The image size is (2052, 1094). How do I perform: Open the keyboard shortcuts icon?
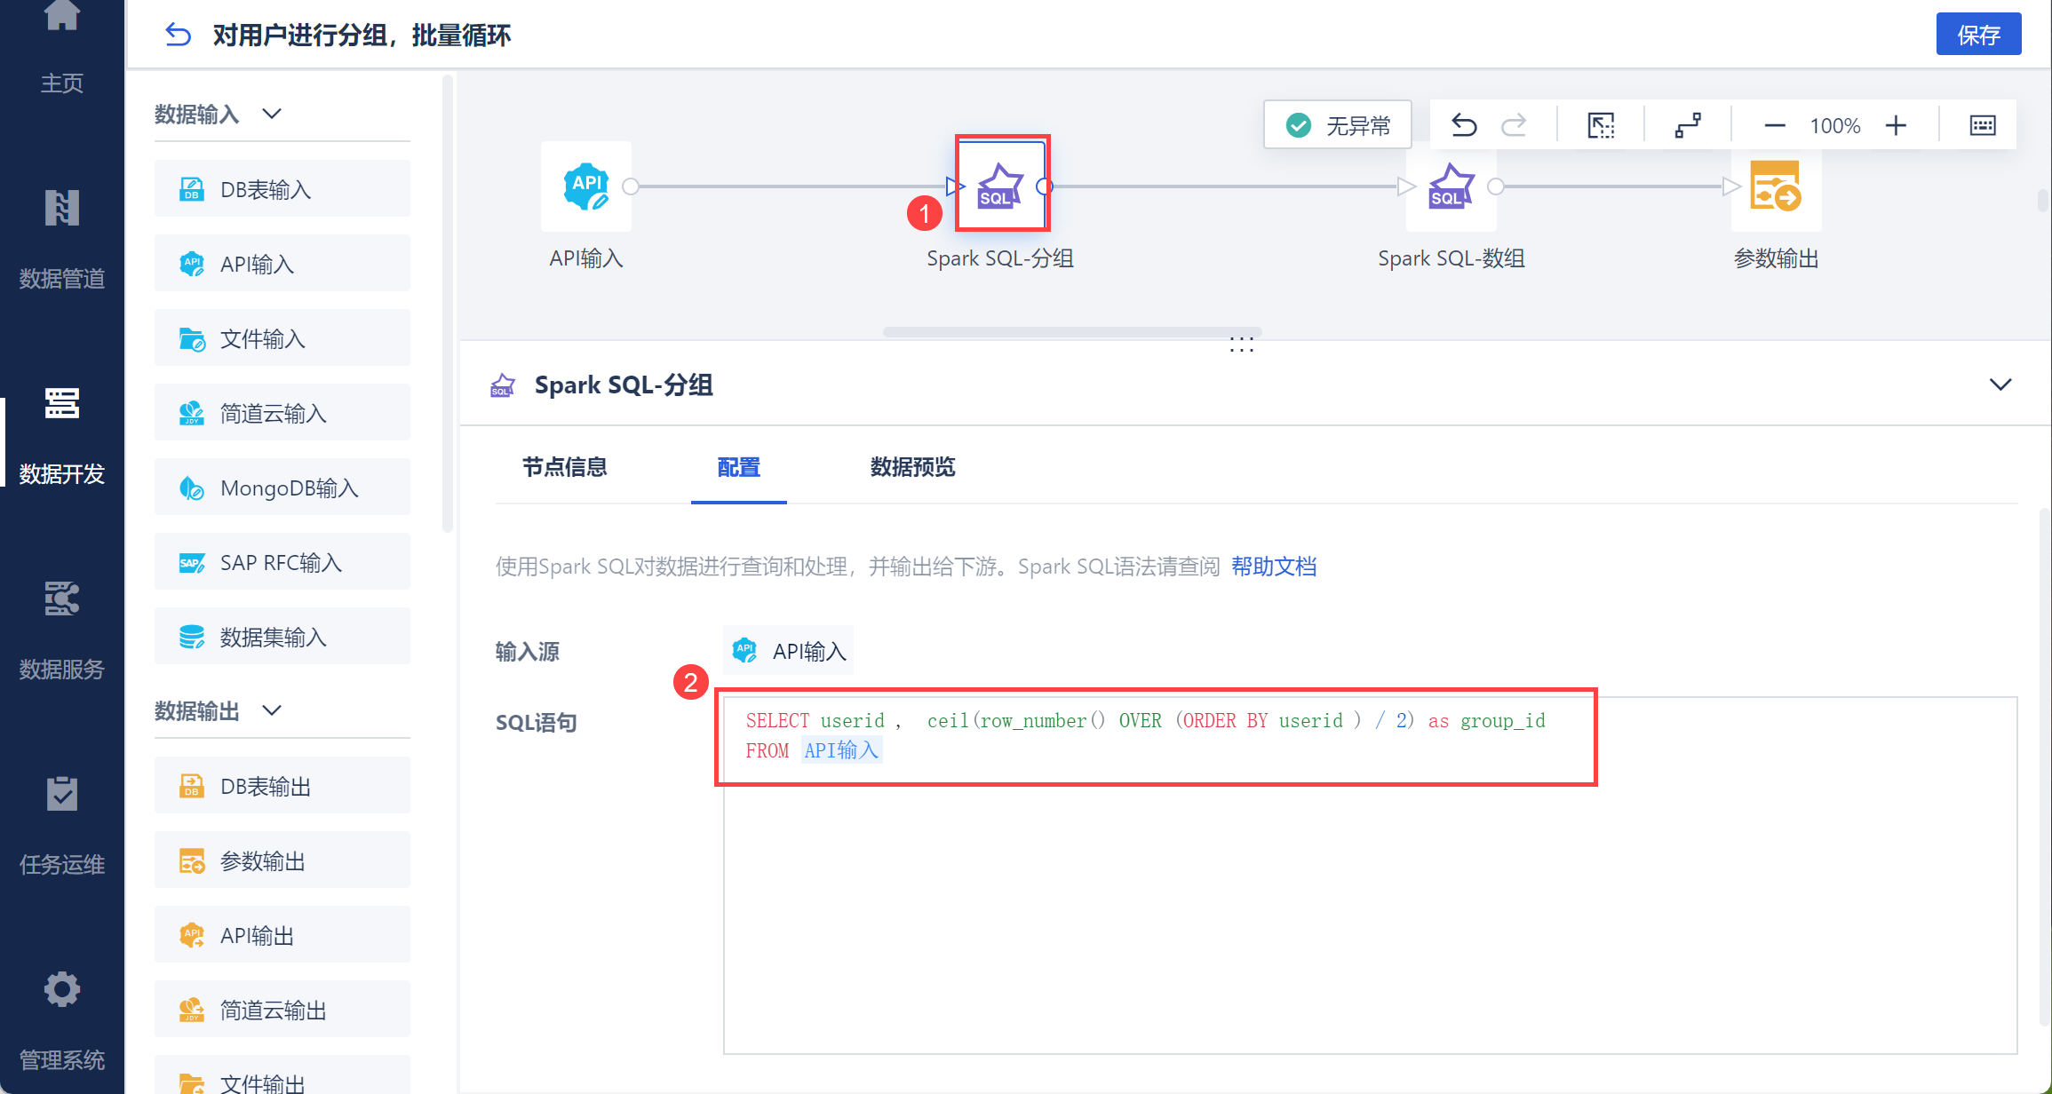coord(1982,125)
